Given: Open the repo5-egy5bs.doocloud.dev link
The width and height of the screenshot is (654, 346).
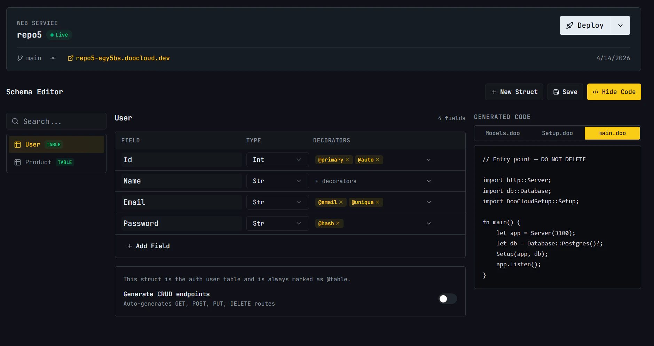Looking at the screenshot, I should (123, 58).
